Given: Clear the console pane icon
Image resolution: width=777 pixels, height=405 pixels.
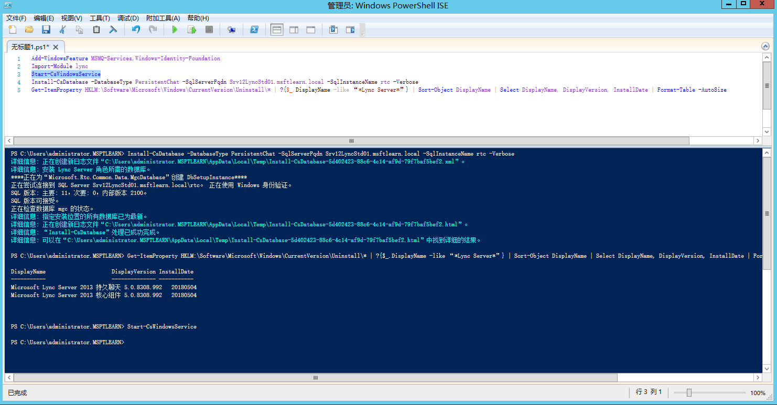Looking at the screenshot, I should pos(113,30).
